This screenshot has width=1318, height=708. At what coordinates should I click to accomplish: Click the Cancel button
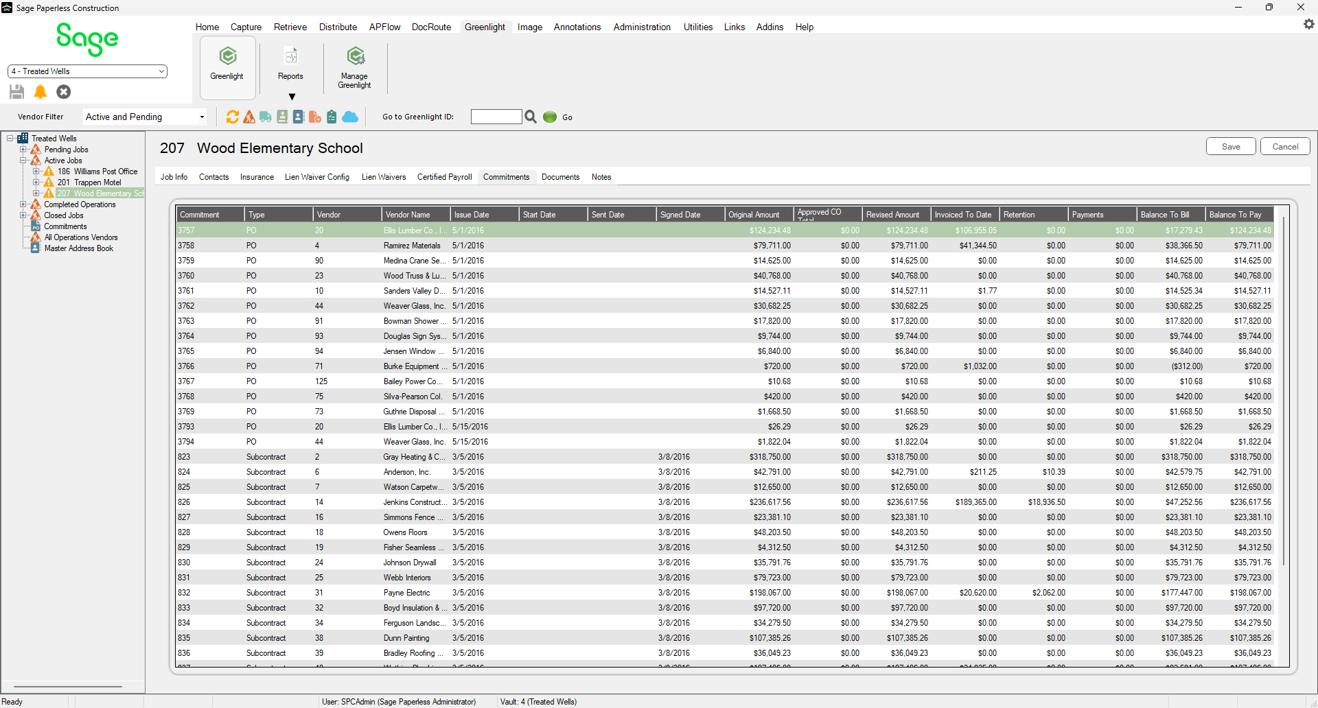(x=1285, y=147)
